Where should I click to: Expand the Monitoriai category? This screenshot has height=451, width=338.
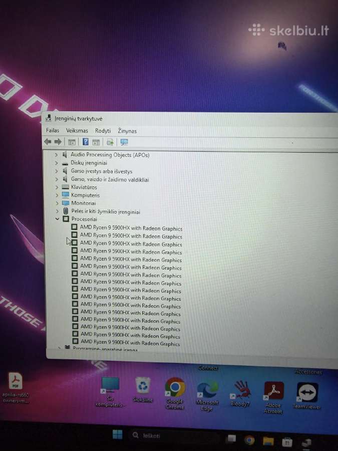coord(57,203)
